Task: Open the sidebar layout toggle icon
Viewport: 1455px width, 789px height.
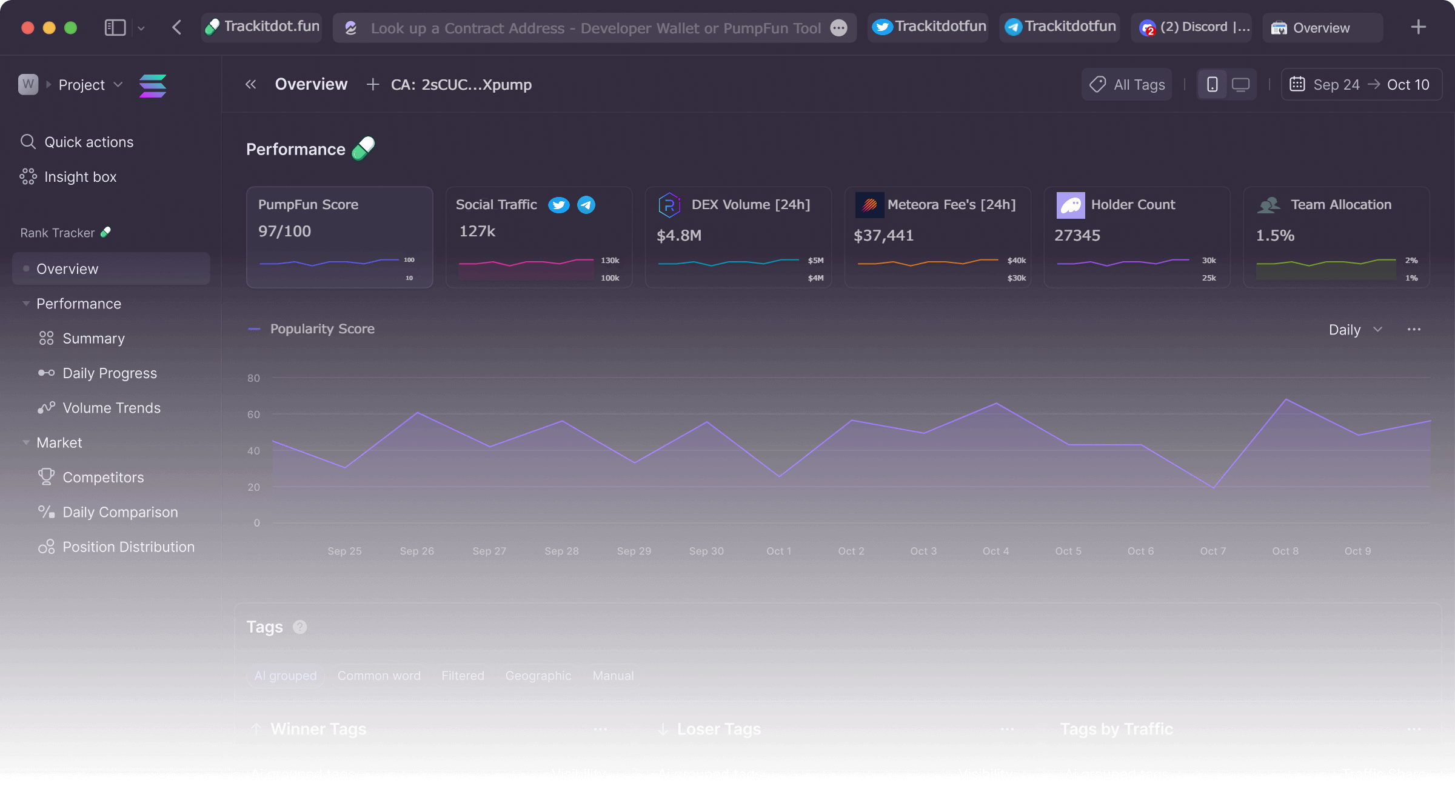Action: pos(115,27)
